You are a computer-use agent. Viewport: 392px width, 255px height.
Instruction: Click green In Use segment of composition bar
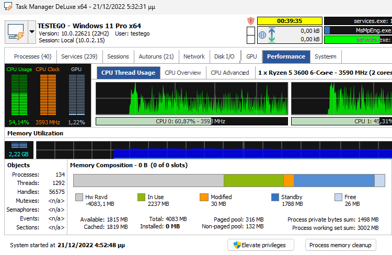[x=253, y=180]
